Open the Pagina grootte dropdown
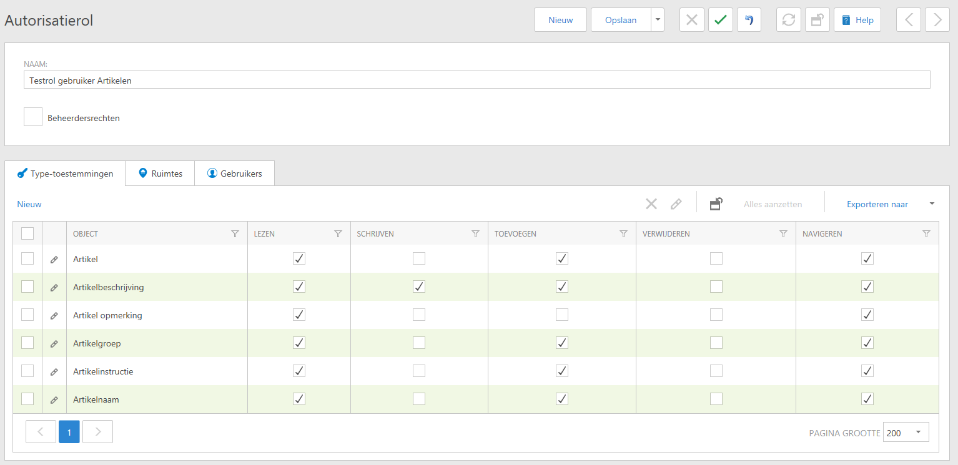 point(906,433)
